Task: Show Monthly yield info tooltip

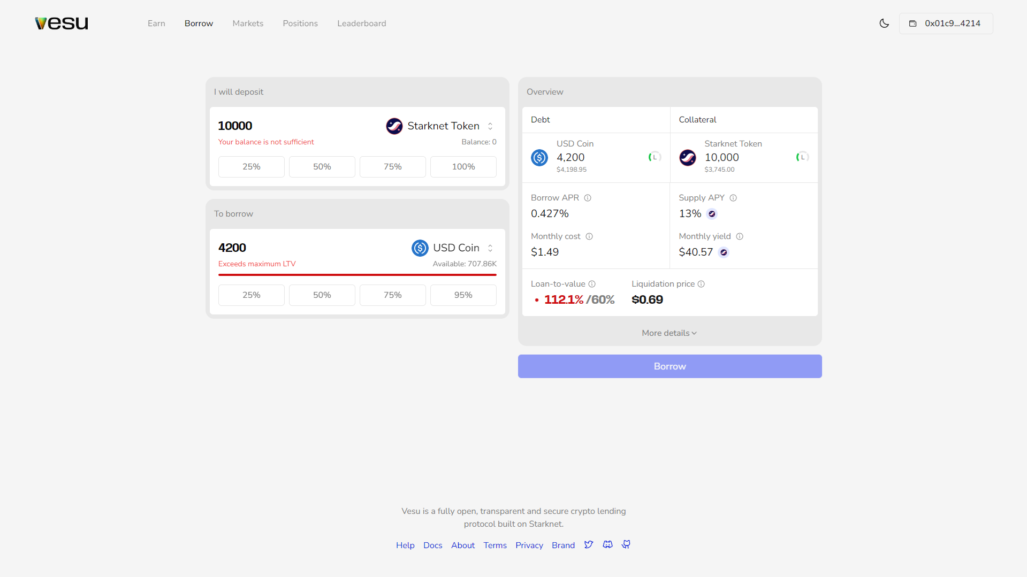Action: click(x=740, y=236)
